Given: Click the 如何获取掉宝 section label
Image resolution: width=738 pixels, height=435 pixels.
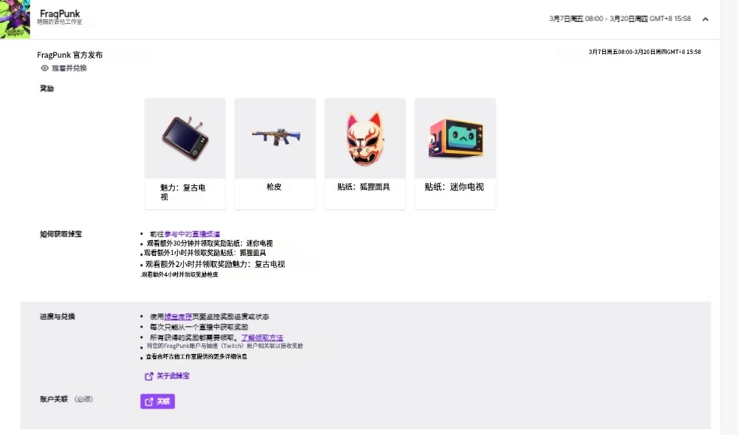Looking at the screenshot, I should pos(61,234).
